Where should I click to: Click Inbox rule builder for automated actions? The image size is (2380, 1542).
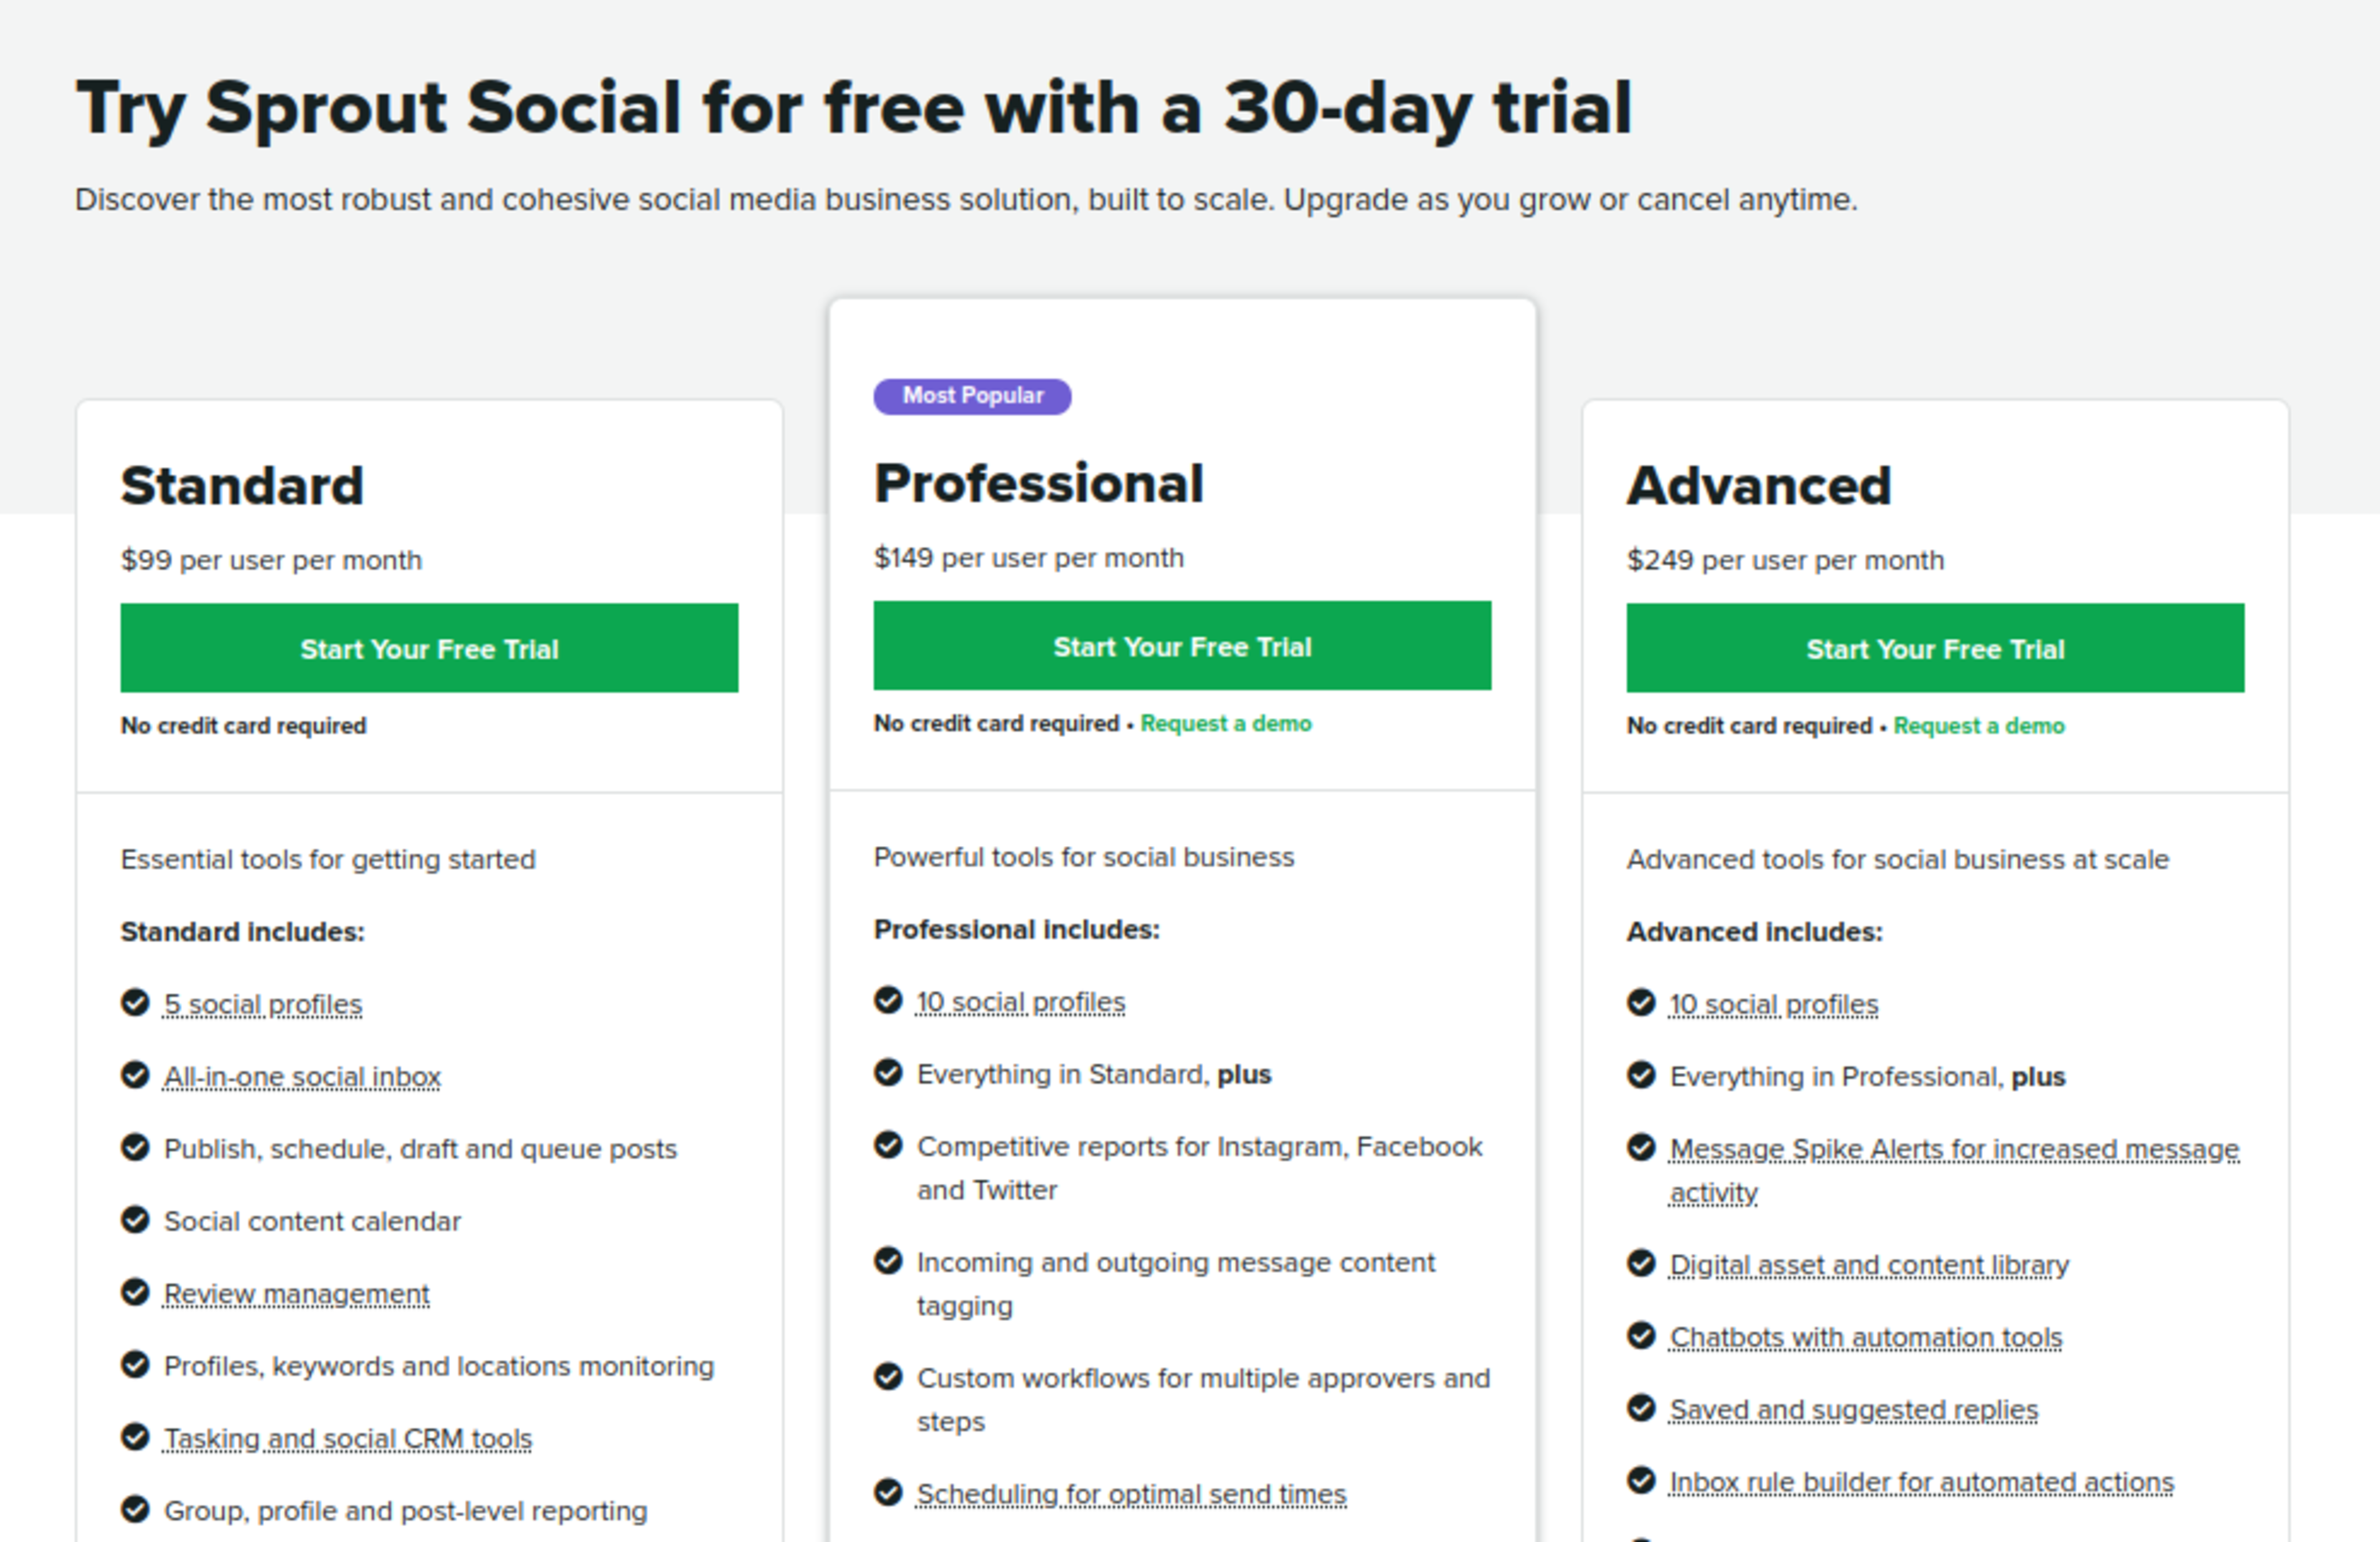coord(1922,1481)
